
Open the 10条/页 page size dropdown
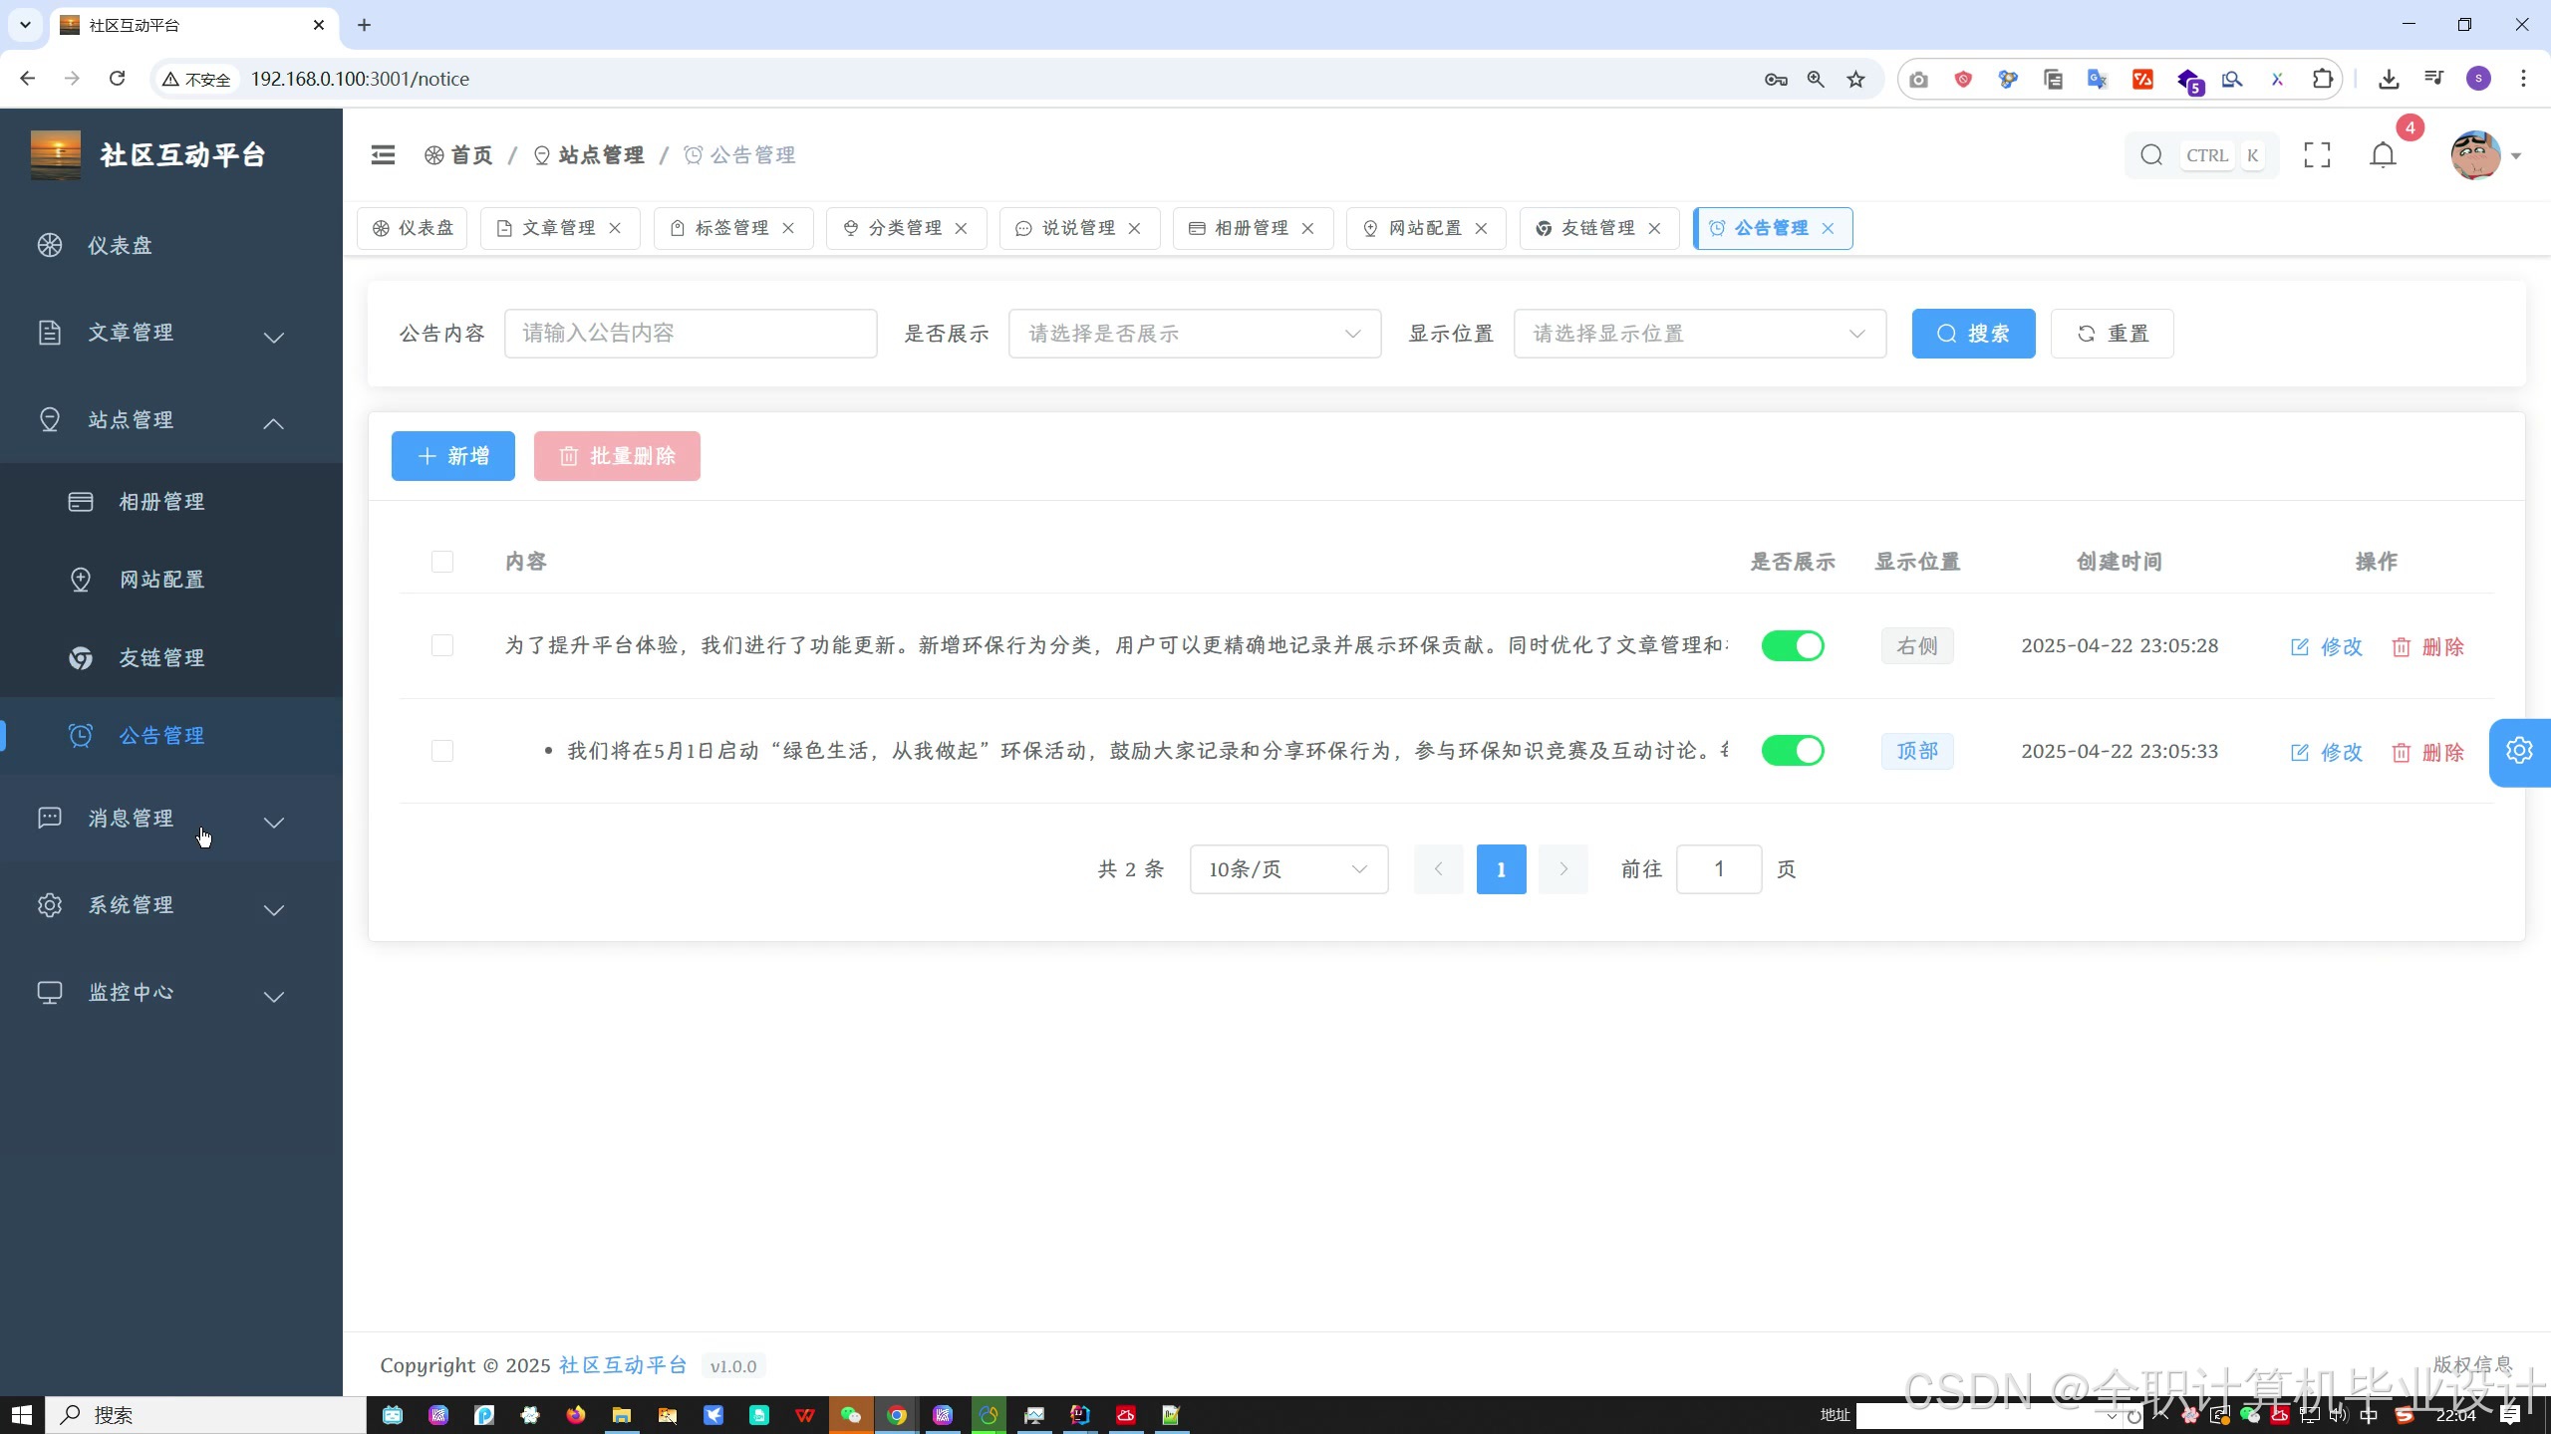(1287, 869)
